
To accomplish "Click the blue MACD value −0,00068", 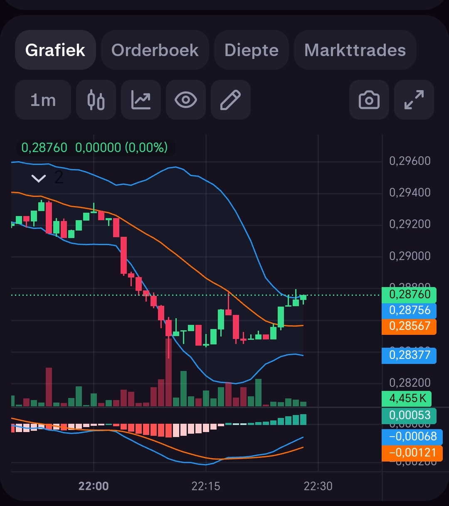I will pyautogui.click(x=412, y=437).
